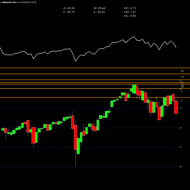Image resolution: width=190 pixels, height=190 pixels.
Task: Click the '18' orange level label
Action: tap(182, 77)
